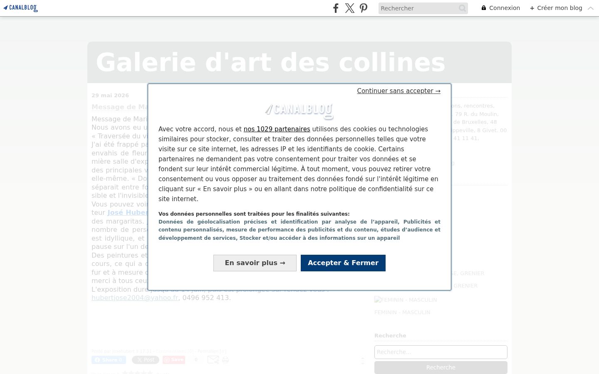This screenshot has height=374, width=599.
Task: Click the Facebook Share button below the post
Action: tap(109, 360)
